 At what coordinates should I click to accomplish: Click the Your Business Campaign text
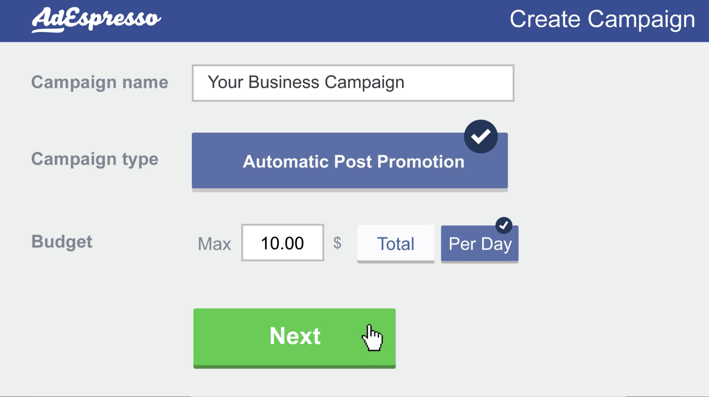[306, 82]
